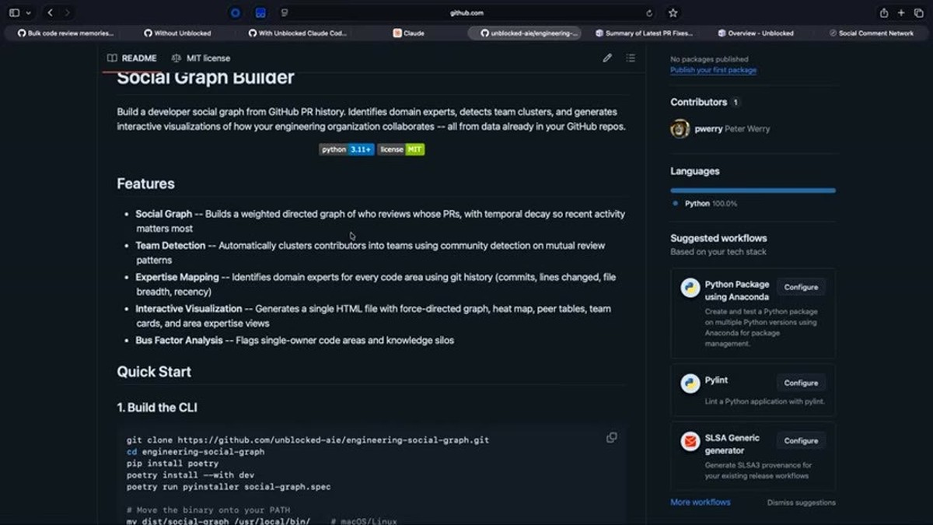Image resolution: width=933 pixels, height=525 pixels.
Task: Click Publish your first package link
Action: tap(713, 70)
